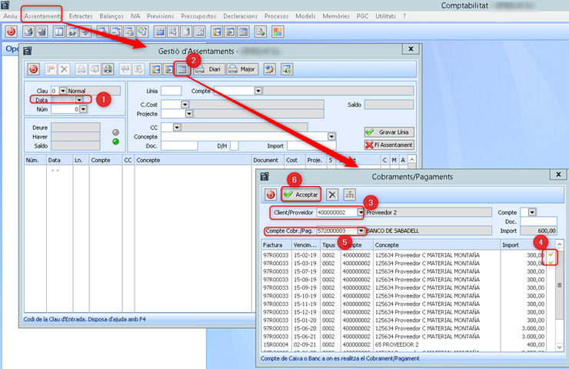Click the colorful grid icon in main toolbar
This screenshot has height=369, width=569.
pos(278,32)
